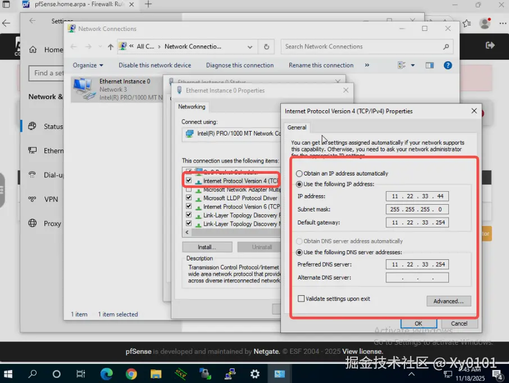This screenshot has width=509, height=383.
Task: Open Network Connections help icon
Action: pyautogui.click(x=448, y=65)
